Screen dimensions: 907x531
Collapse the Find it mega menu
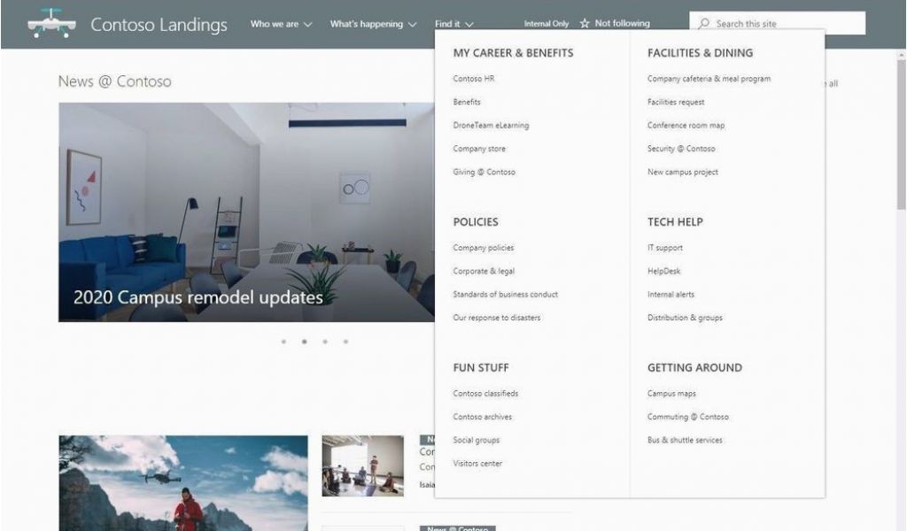click(454, 24)
